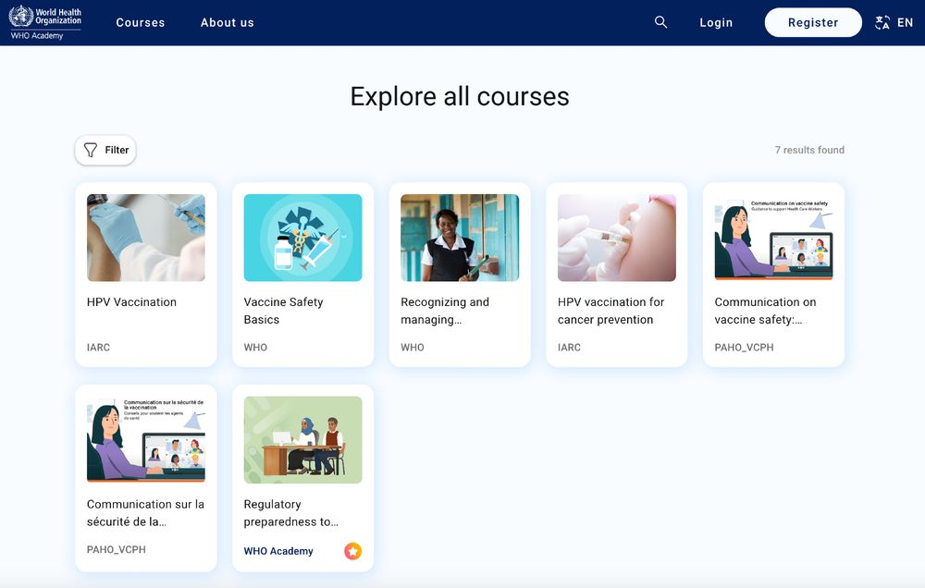This screenshot has height=588, width=925.
Task: Click the language translate icon
Action: tap(882, 22)
